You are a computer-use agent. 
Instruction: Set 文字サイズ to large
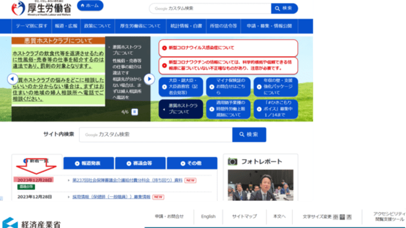click(349, 217)
